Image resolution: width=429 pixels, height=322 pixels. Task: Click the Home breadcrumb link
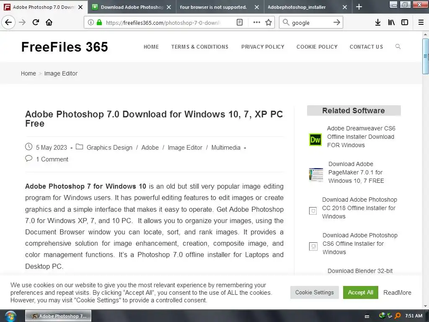pyautogui.click(x=28, y=73)
